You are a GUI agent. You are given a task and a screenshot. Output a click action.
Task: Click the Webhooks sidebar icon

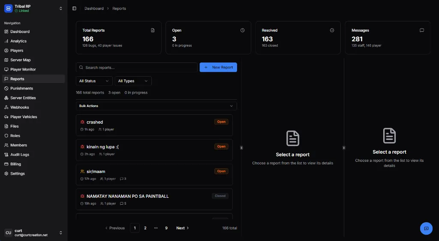(x=6, y=107)
